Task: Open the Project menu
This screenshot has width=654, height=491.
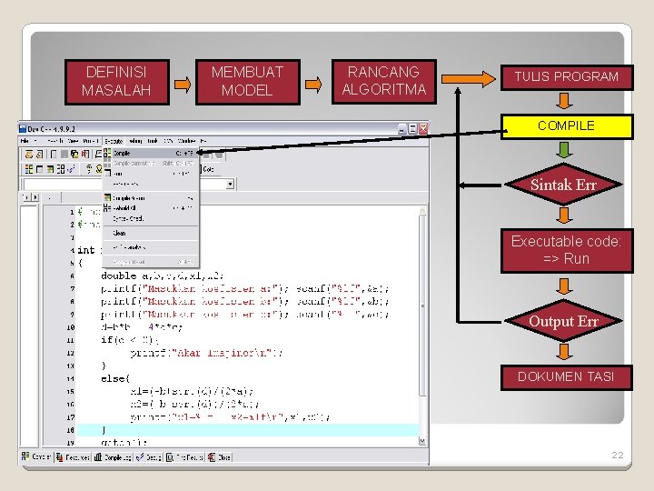Action: pos(91,141)
